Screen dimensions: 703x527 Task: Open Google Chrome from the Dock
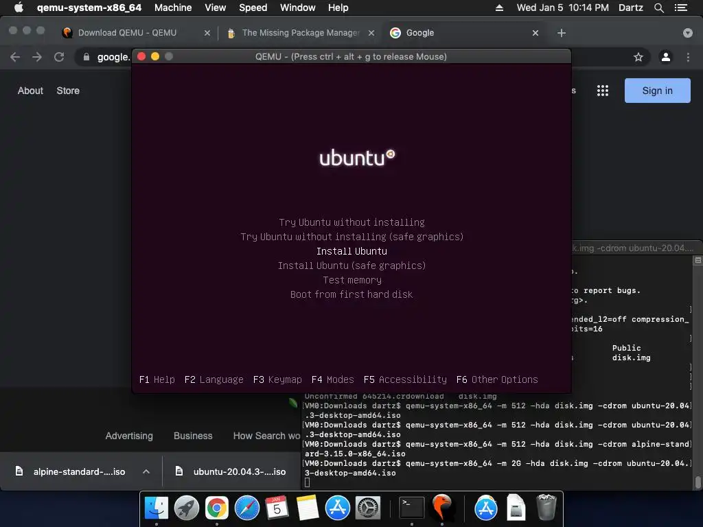(217, 508)
